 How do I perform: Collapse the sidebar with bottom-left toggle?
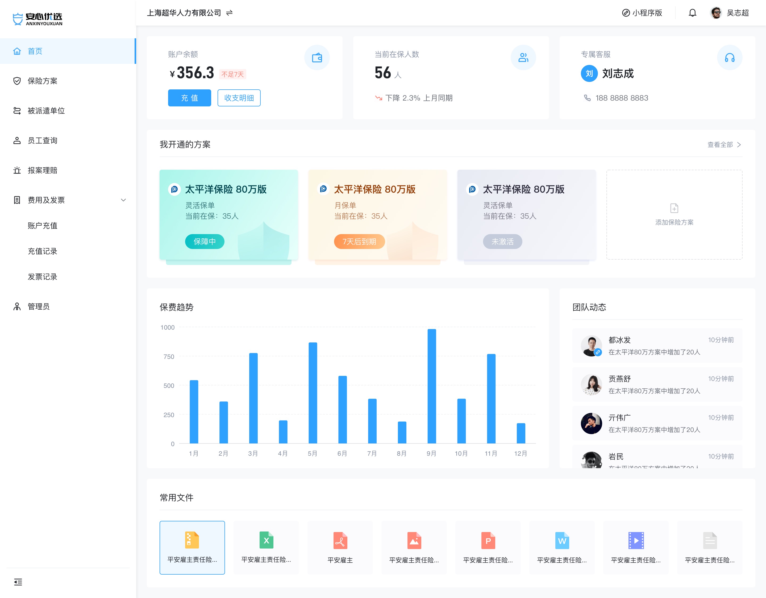click(x=18, y=582)
